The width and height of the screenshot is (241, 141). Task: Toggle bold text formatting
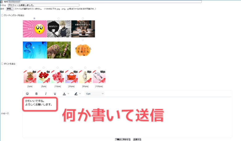tap(36, 94)
